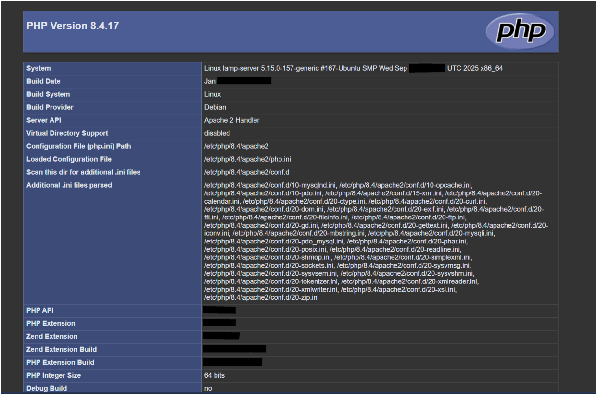Select the PHP Version 8.4.17 heading

(x=73, y=26)
